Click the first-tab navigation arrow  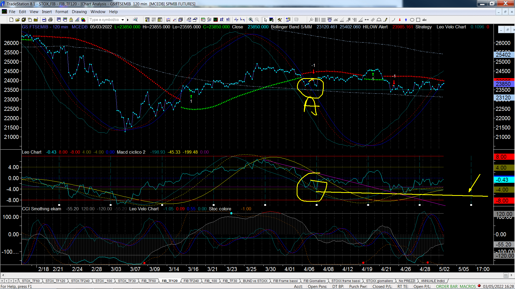(x=2, y=281)
